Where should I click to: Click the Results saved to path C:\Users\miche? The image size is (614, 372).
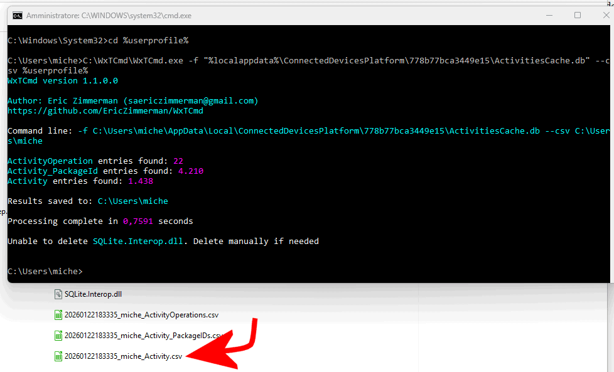point(132,201)
